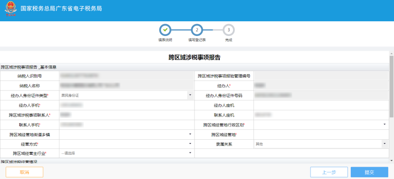This screenshot has width=394, height=179.
Task: Click 国家税务总局广东省电子税务局 header title
Action: pyautogui.click(x=61, y=9)
